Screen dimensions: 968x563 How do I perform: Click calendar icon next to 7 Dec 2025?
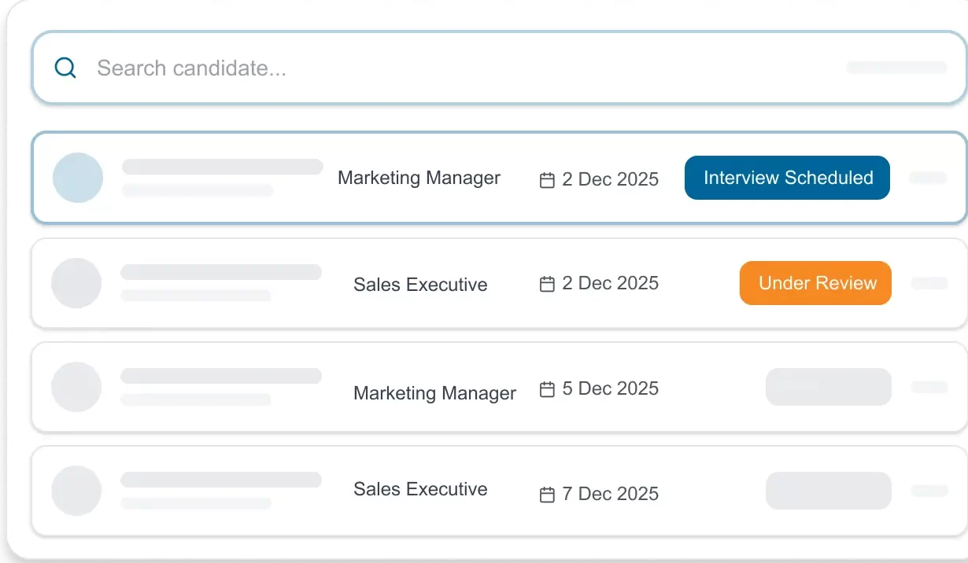tap(547, 495)
